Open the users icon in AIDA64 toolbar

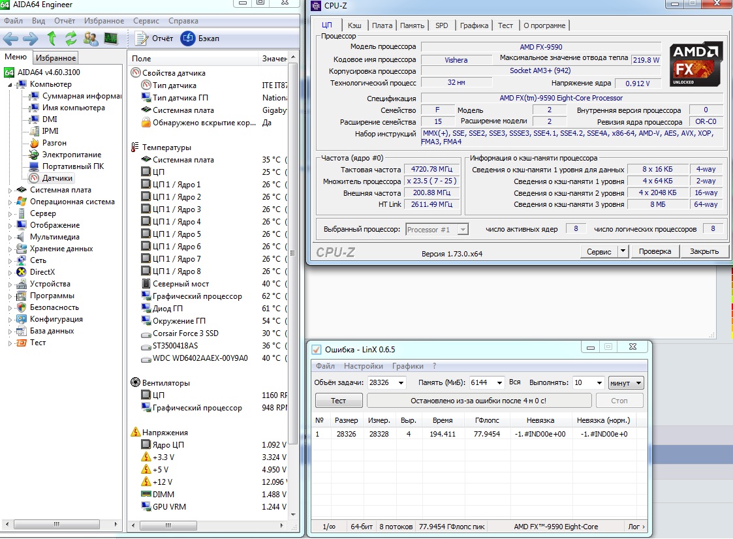tap(91, 38)
